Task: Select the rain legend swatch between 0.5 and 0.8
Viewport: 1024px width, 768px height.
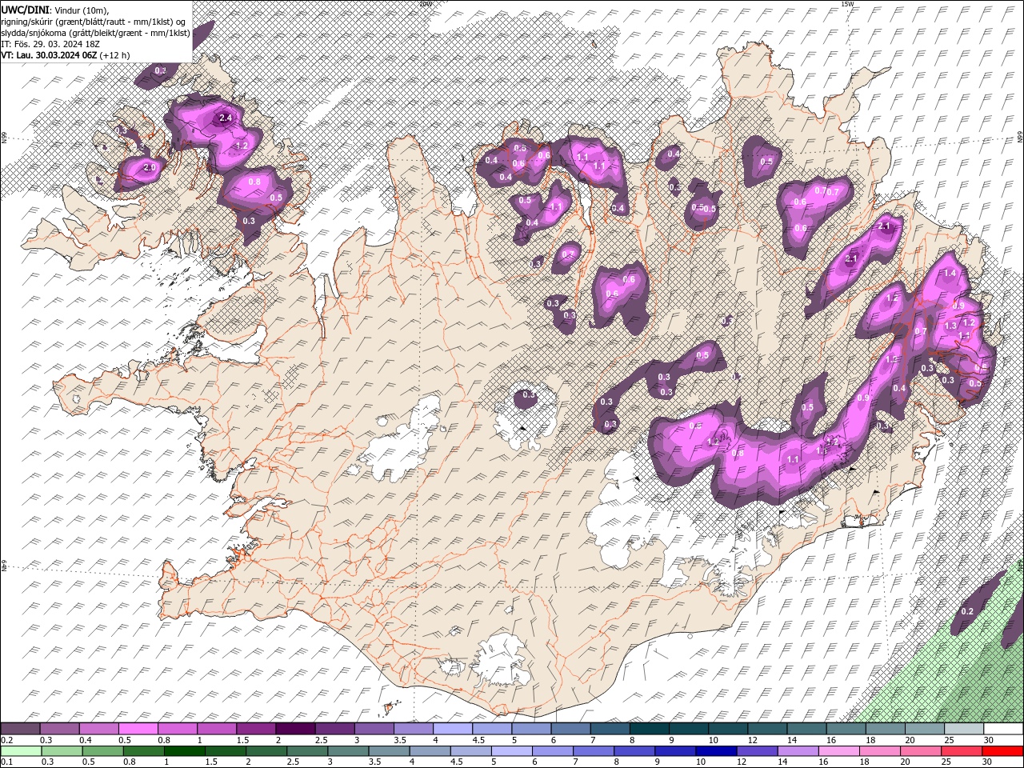Action: [x=102, y=751]
